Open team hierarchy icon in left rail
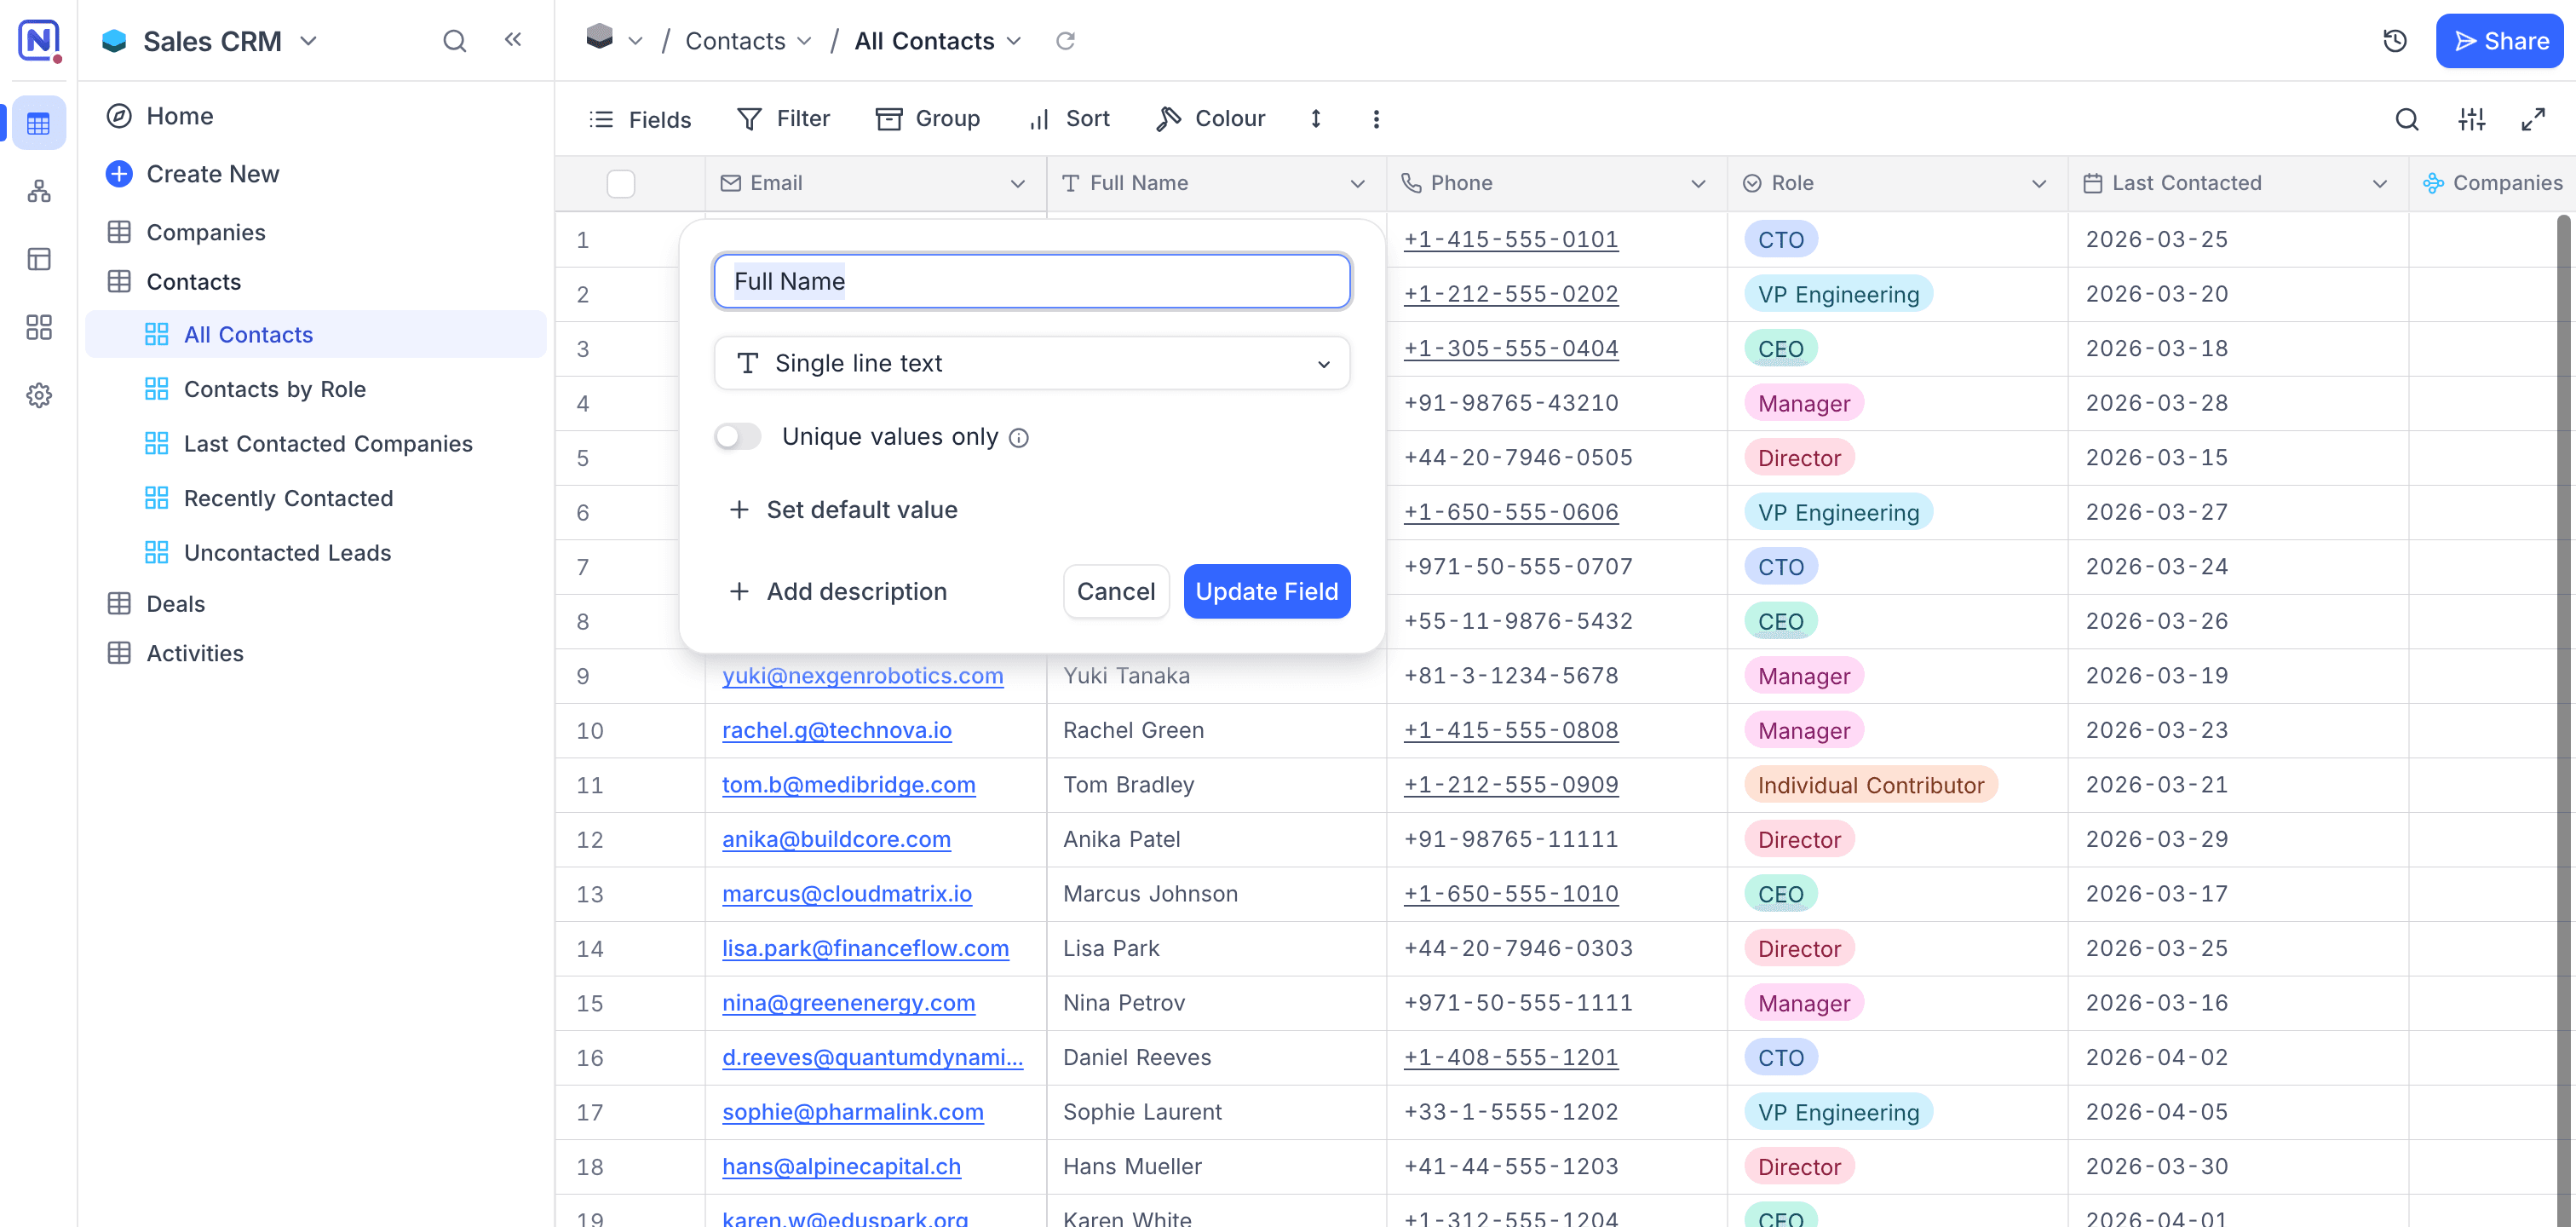 point(39,191)
